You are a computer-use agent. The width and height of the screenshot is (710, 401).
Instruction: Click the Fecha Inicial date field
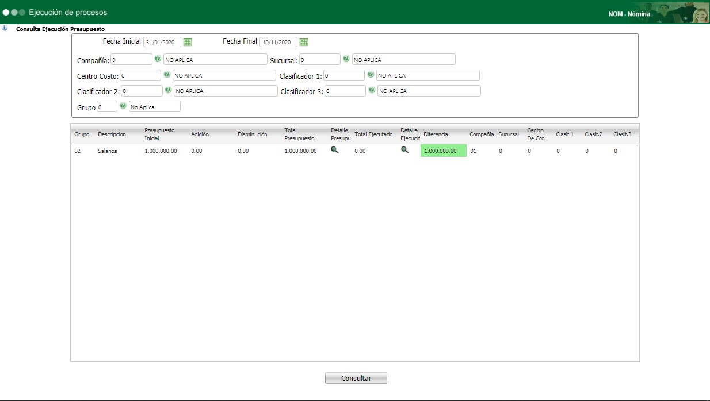pyautogui.click(x=162, y=42)
